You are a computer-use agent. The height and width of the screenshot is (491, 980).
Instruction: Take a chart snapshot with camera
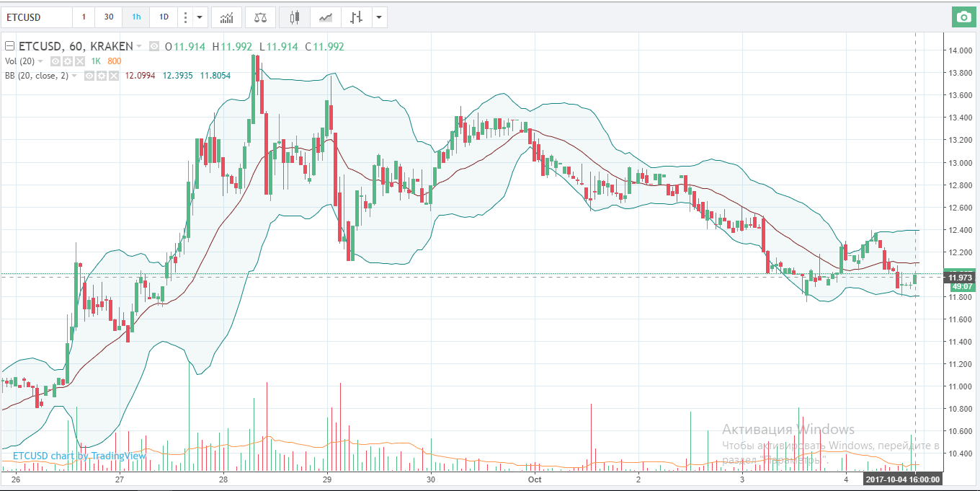coord(962,17)
